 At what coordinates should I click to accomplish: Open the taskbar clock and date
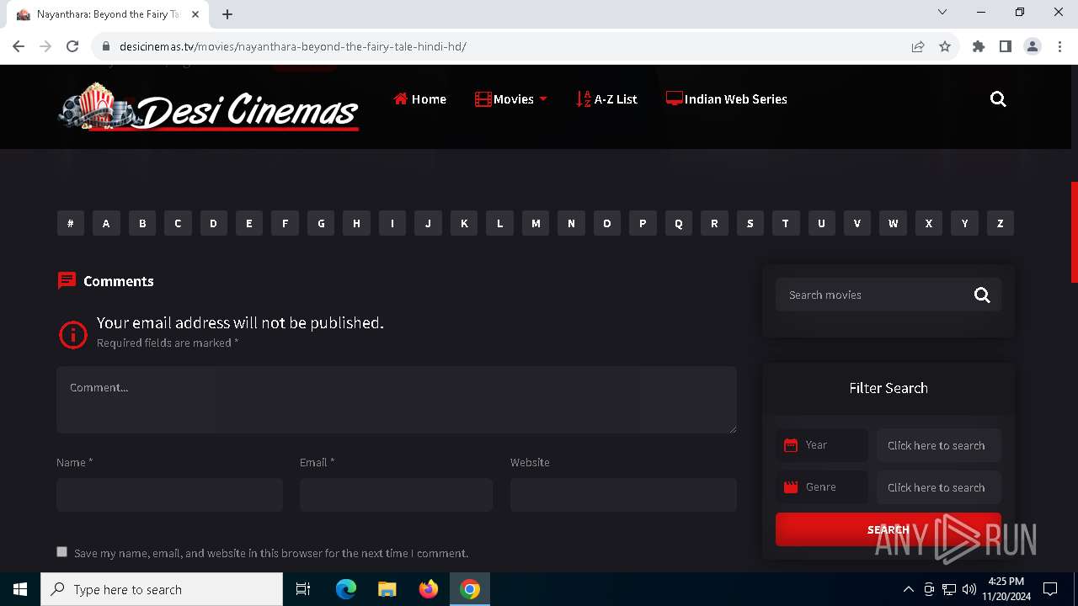1006,589
